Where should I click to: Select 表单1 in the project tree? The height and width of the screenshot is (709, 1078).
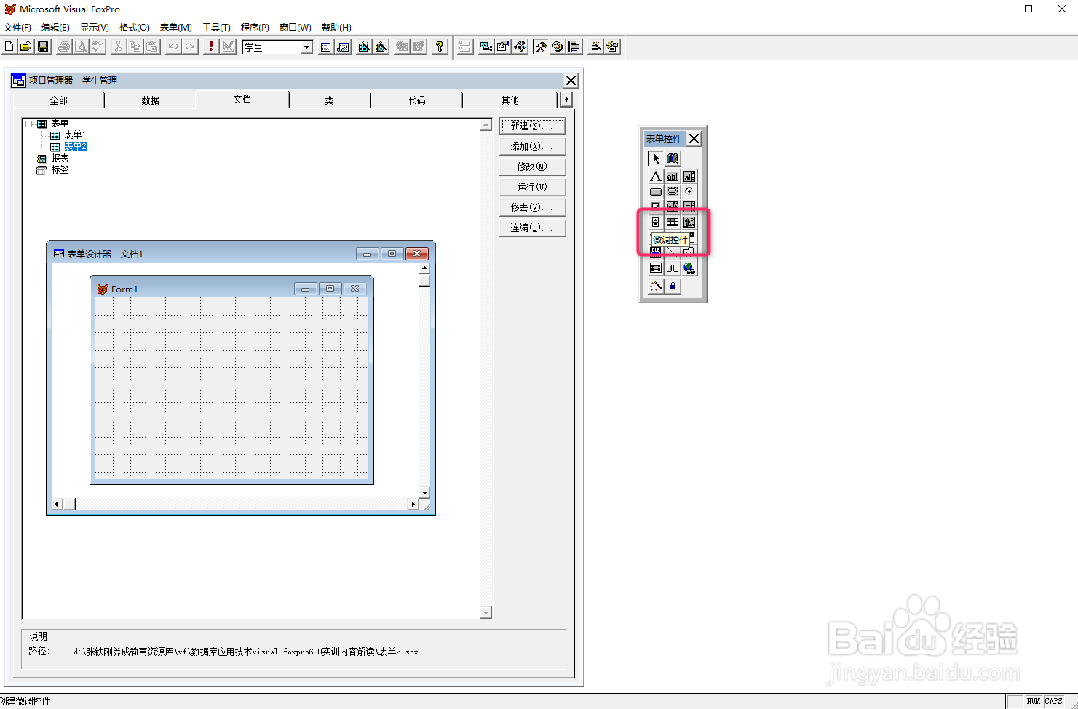(75, 135)
